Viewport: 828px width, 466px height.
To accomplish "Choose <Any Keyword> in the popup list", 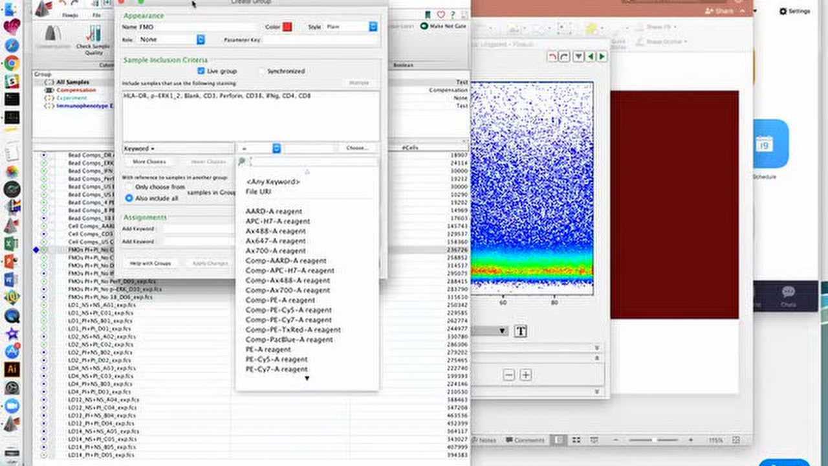I will pos(273,182).
